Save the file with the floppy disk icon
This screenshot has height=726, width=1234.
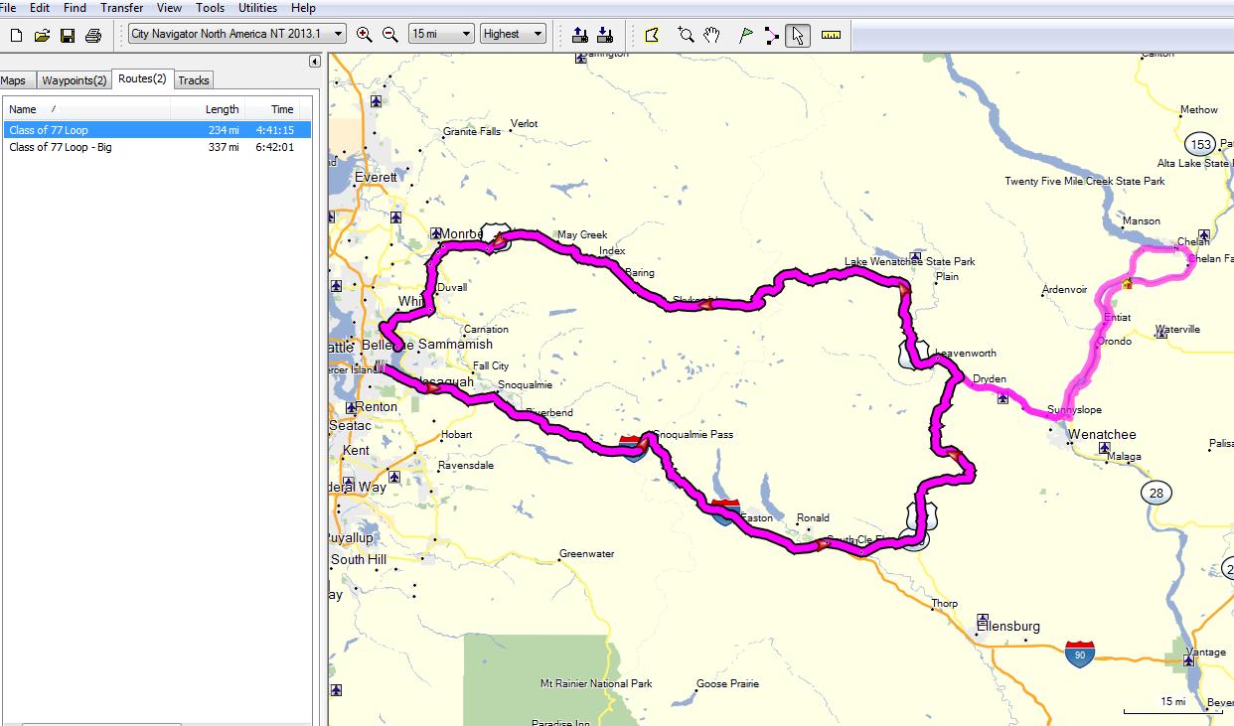click(x=68, y=36)
